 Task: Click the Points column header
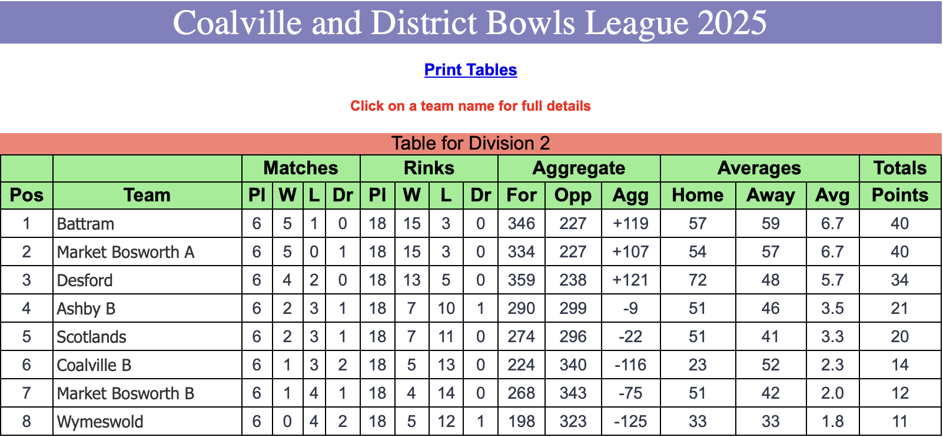900,196
